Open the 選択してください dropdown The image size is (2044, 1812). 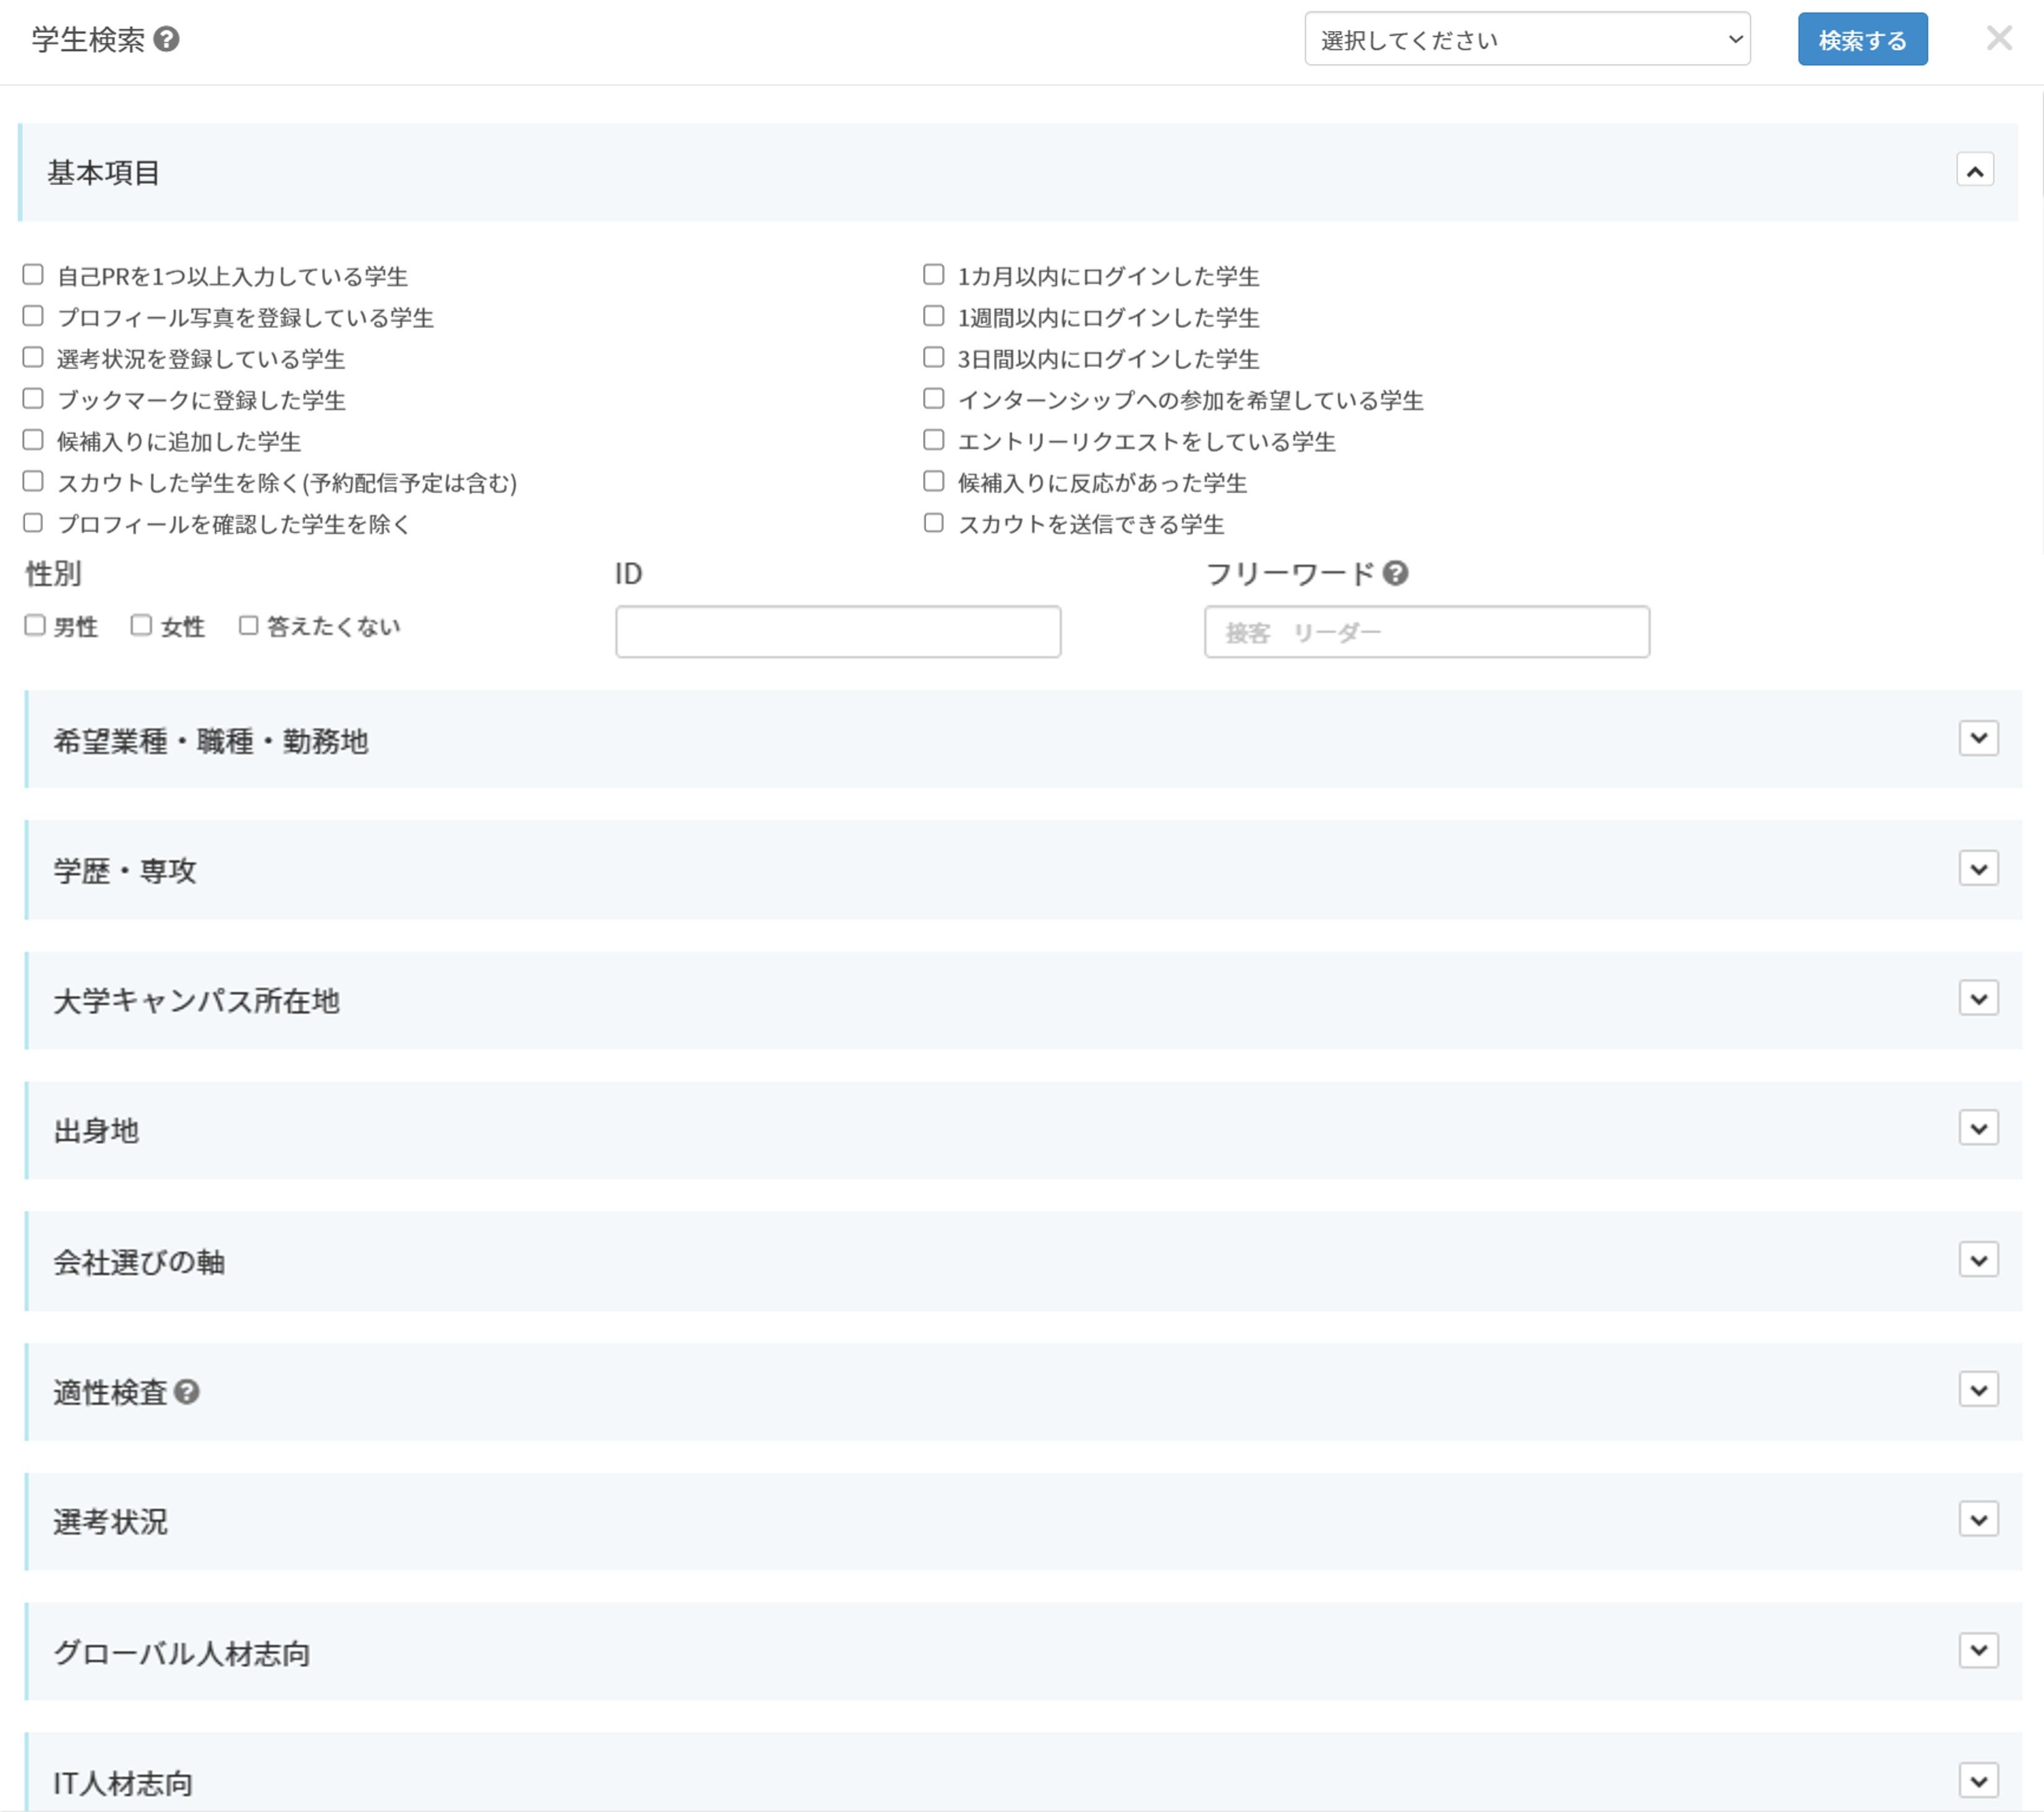coord(1527,39)
